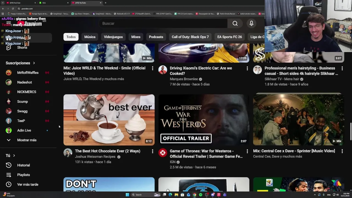The height and width of the screenshot is (198, 352).
Task: Activate voice search microphone icon
Action: (251, 23)
